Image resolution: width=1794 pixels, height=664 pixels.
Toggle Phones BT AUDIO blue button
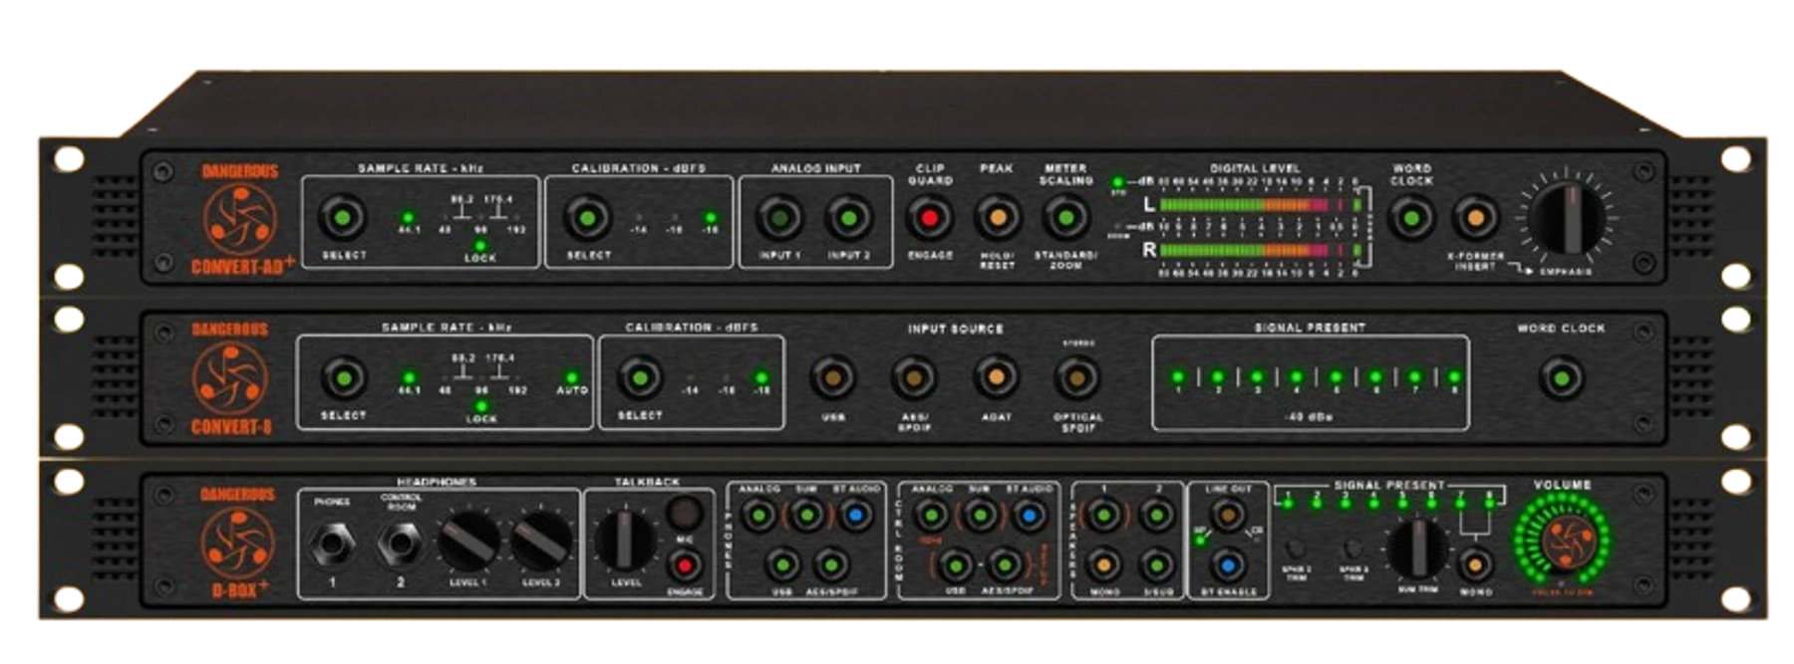click(855, 516)
